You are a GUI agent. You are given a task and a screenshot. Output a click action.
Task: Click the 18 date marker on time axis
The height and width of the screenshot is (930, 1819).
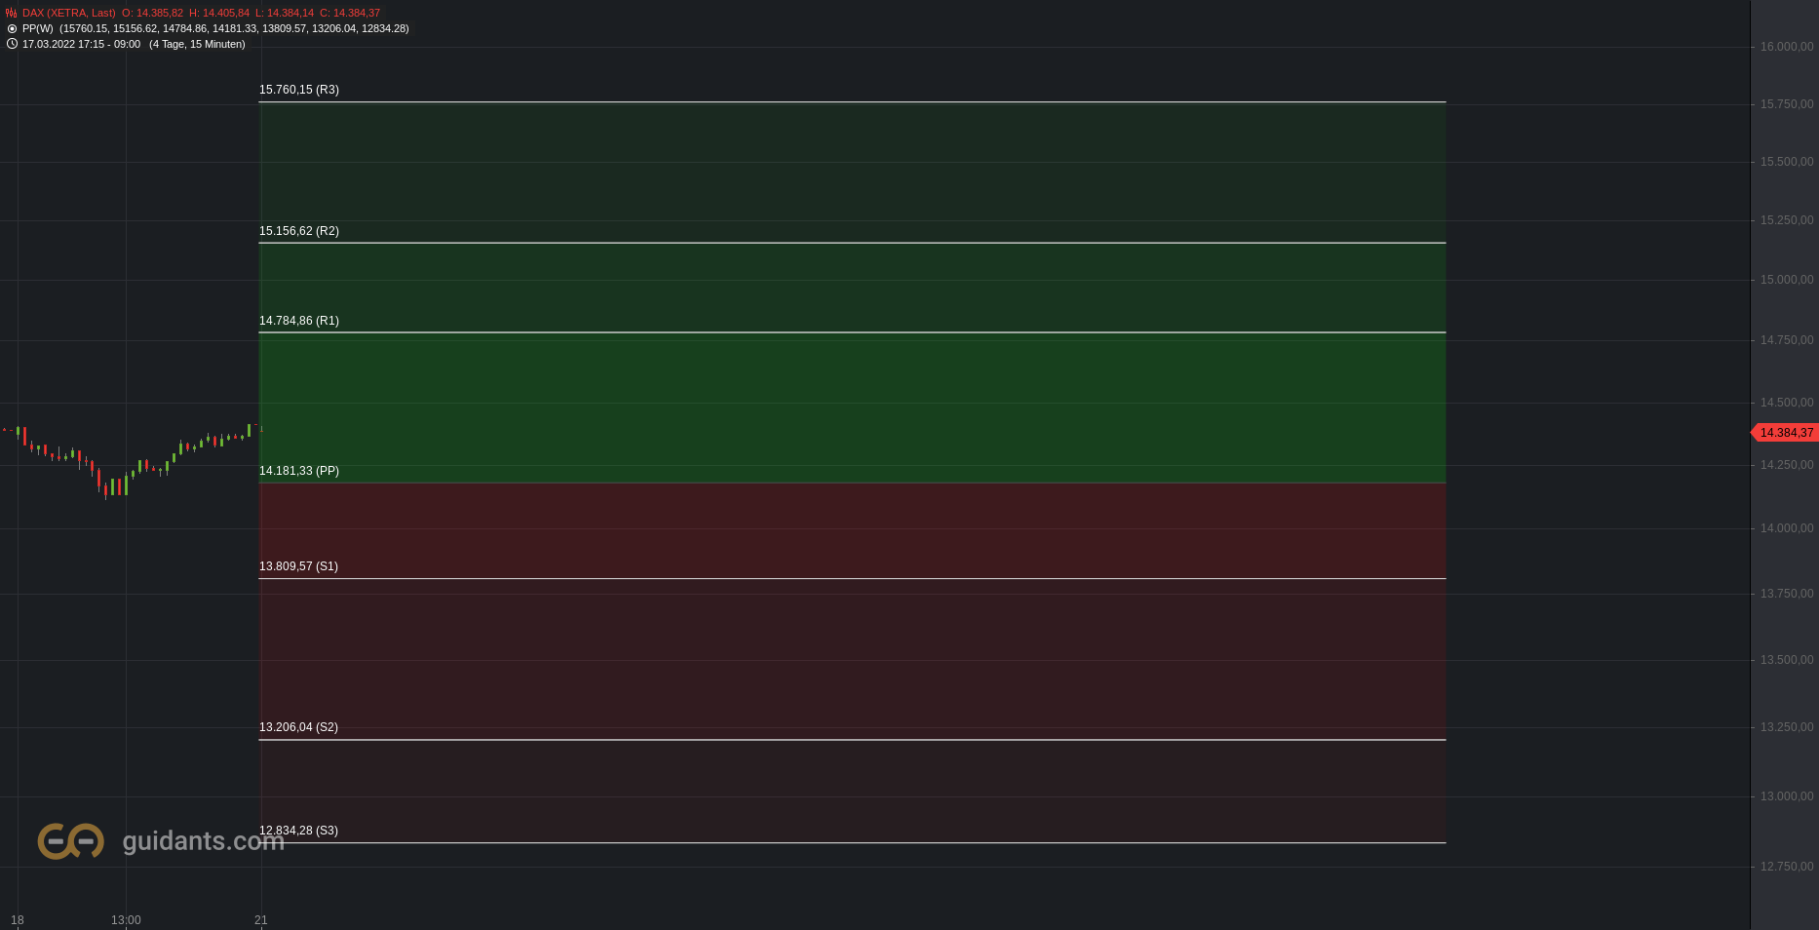[18, 920]
